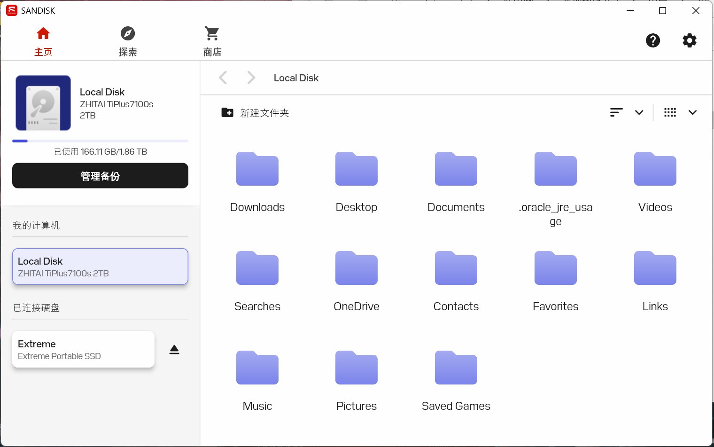
Task: Open the Favorites folder icon
Action: [x=556, y=268]
